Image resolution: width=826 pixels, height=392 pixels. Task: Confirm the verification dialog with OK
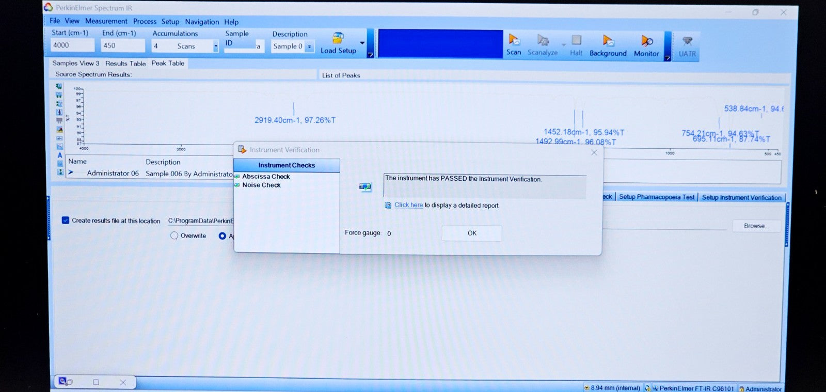tap(472, 233)
